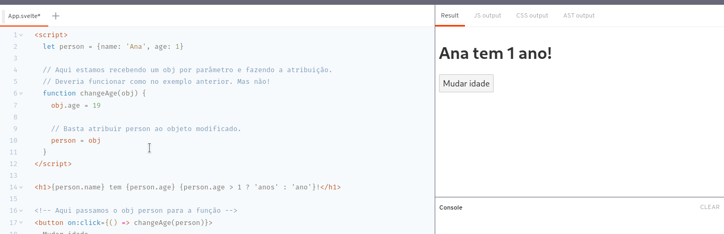
Task: Click the 'function changeAge(obj) {' line
Action: pos(94,93)
